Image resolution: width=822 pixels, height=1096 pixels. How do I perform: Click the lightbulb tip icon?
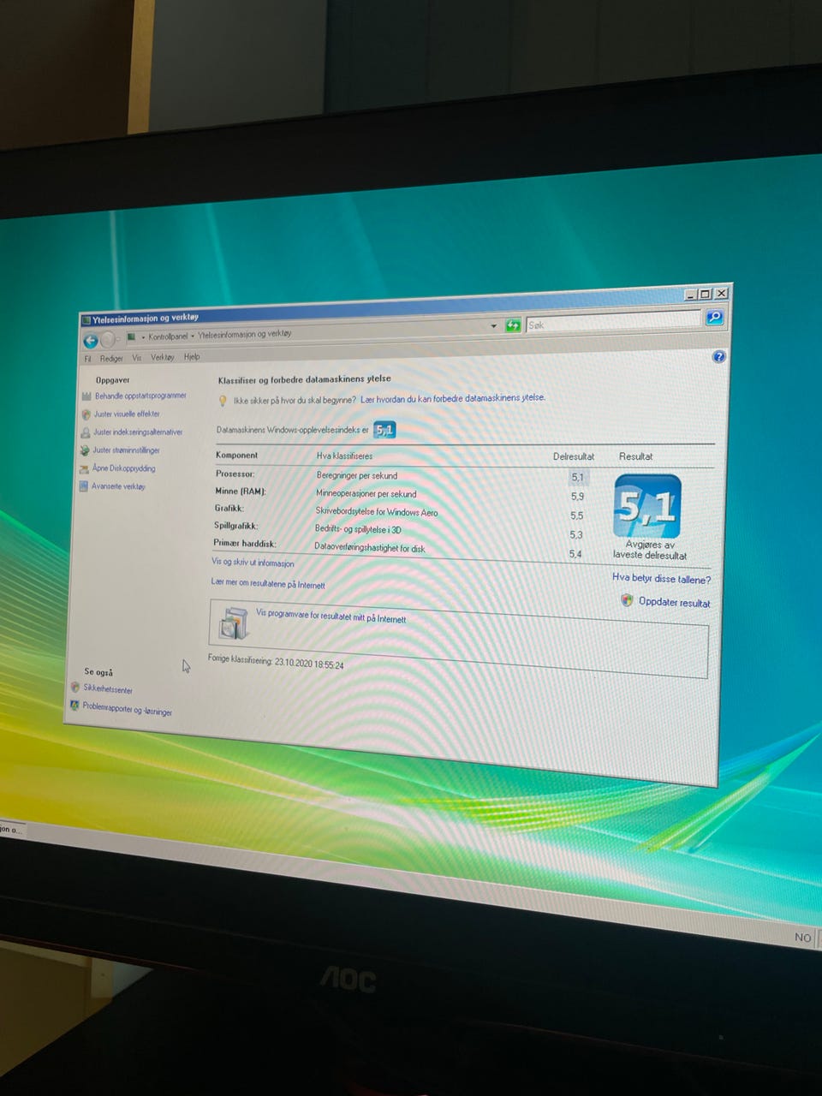[x=223, y=400]
